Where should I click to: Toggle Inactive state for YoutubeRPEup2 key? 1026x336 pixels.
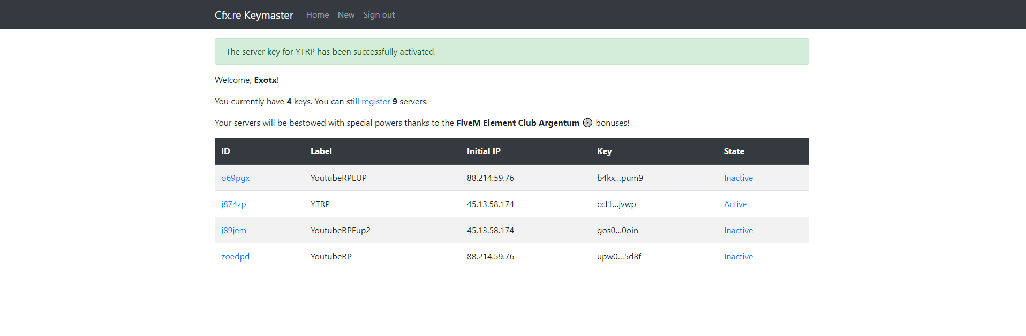click(x=738, y=231)
